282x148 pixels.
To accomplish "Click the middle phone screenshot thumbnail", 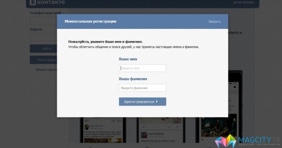I will (x=161, y=130).
